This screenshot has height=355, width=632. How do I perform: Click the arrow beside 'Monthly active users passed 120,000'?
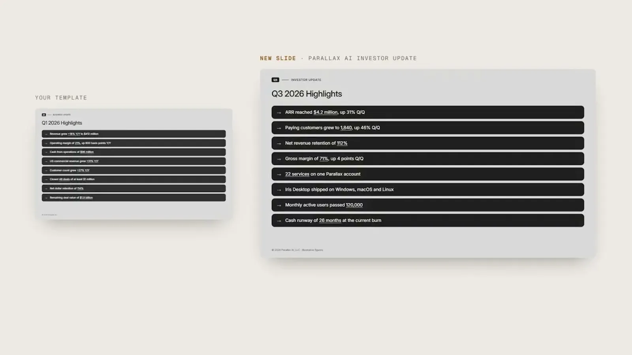279,205
